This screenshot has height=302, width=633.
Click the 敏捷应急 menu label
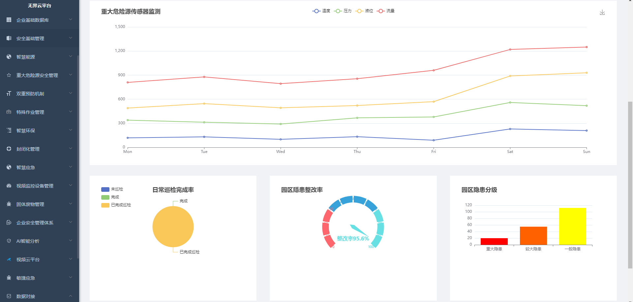point(26,278)
